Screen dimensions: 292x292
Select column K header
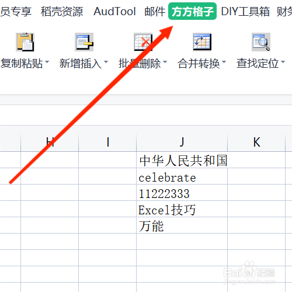256,142
